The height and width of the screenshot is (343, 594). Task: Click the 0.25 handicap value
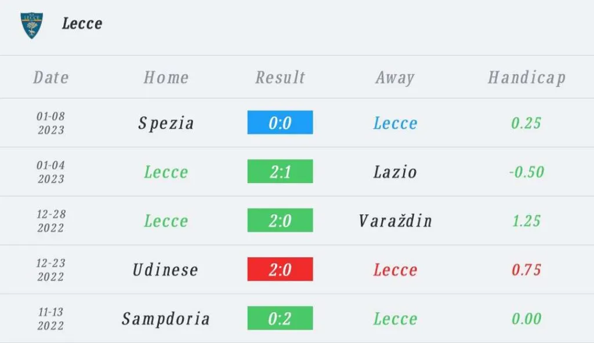(526, 123)
